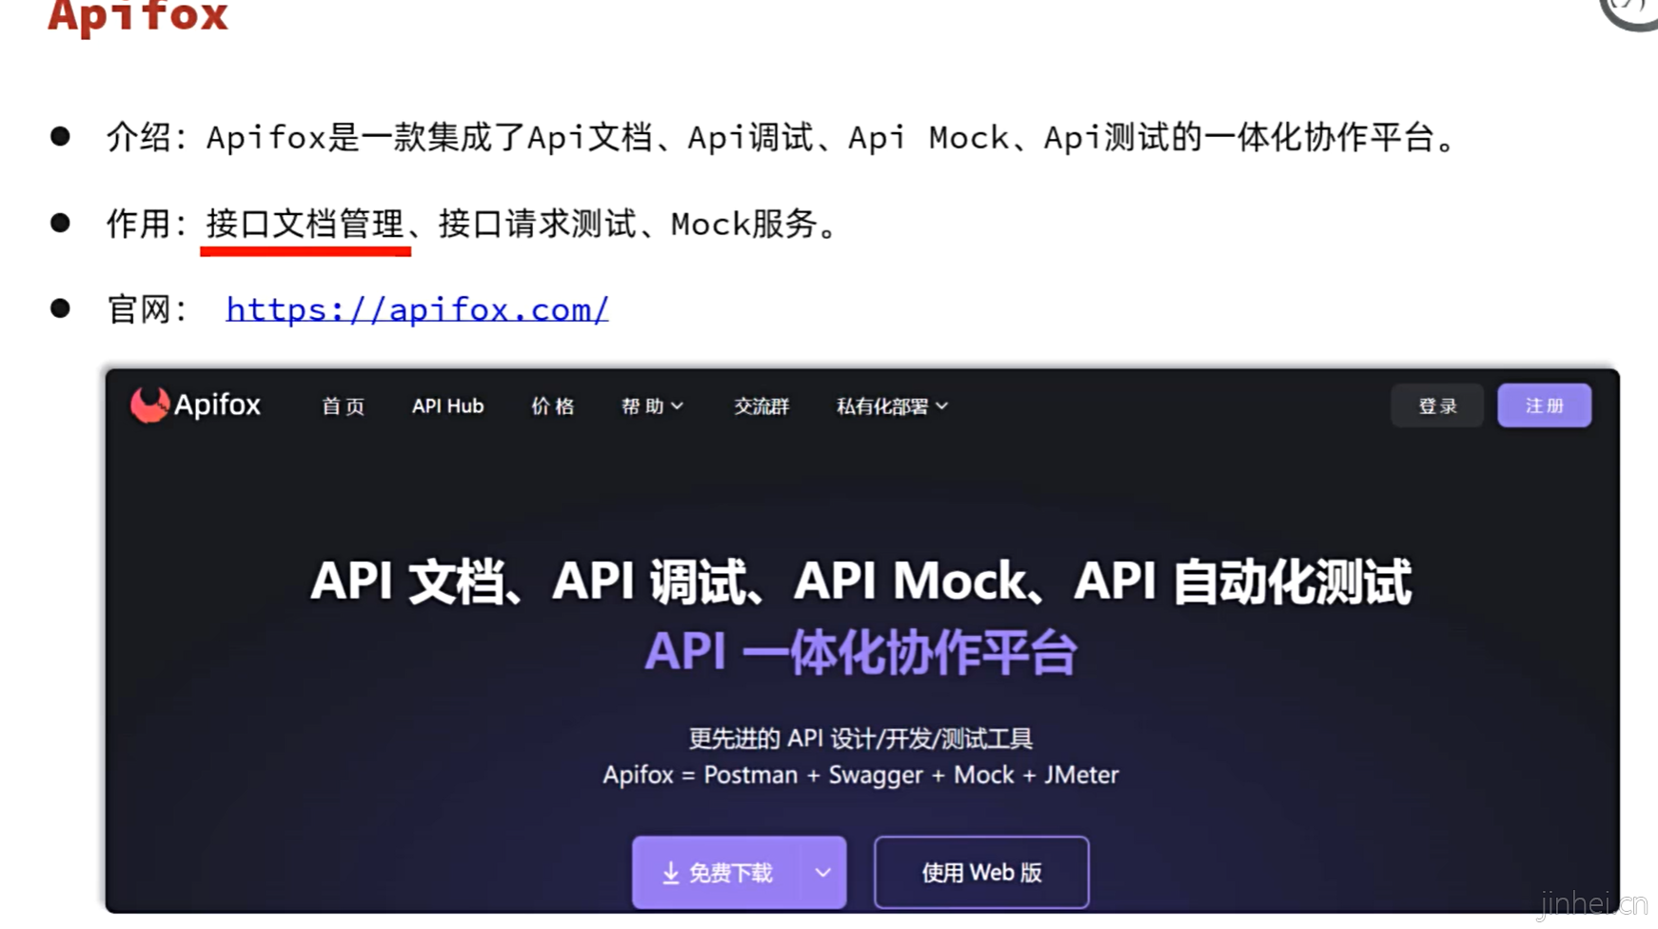Viewport: 1658px width, 929px height.
Task: Click the 介绍 introduction sentence
Action: 780,138
